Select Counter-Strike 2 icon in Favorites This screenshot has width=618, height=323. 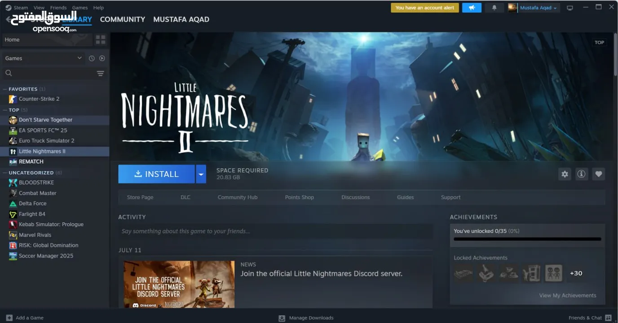pos(13,99)
